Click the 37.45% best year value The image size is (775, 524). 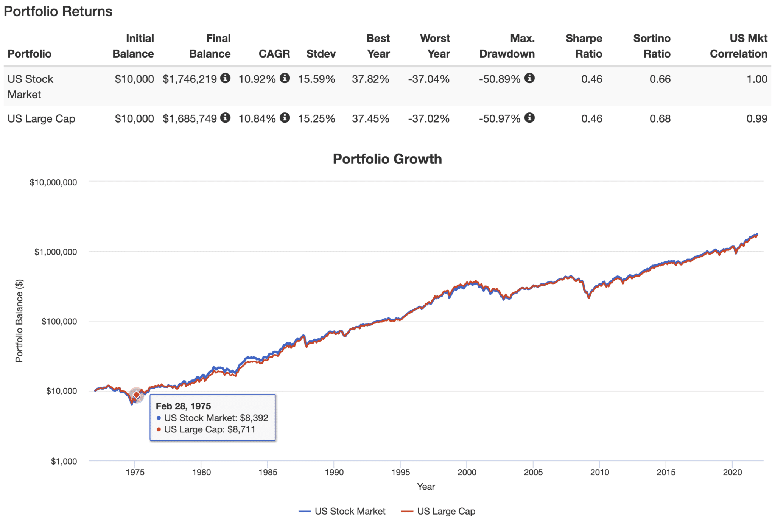(x=370, y=119)
